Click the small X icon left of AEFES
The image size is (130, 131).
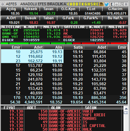pyautogui.click(x=3, y=4)
